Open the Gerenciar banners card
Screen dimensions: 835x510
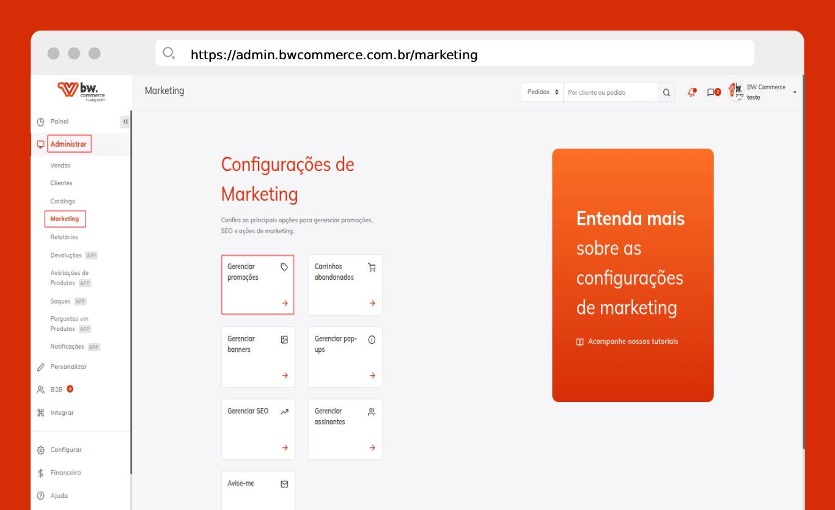pyautogui.click(x=258, y=357)
